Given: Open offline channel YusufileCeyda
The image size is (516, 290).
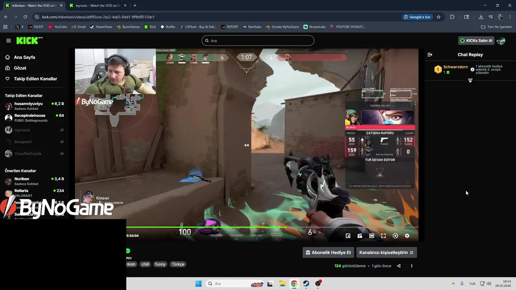Looking at the screenshot, I should coord(34,153).
